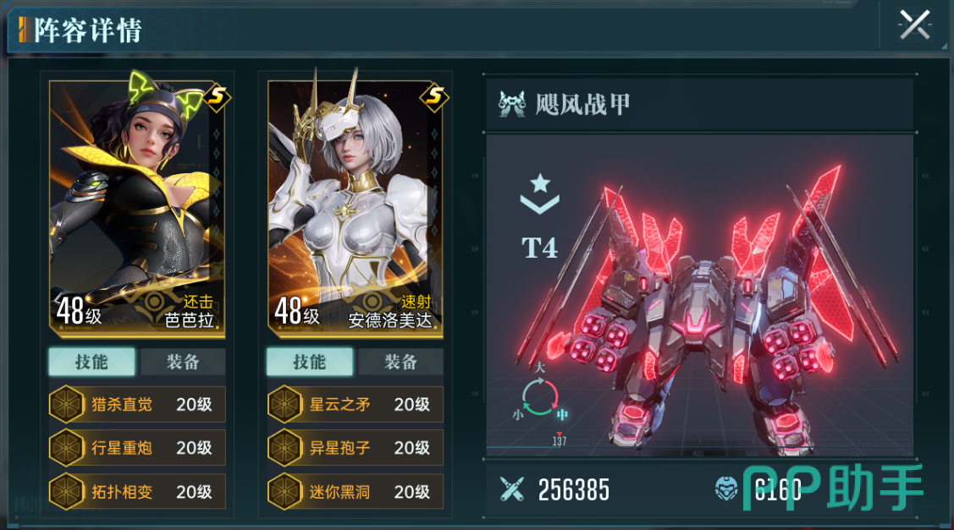The image size is (954, 530).
Task: Click the 星云之矛 skill hexagon icon
Action: [284, 404]
